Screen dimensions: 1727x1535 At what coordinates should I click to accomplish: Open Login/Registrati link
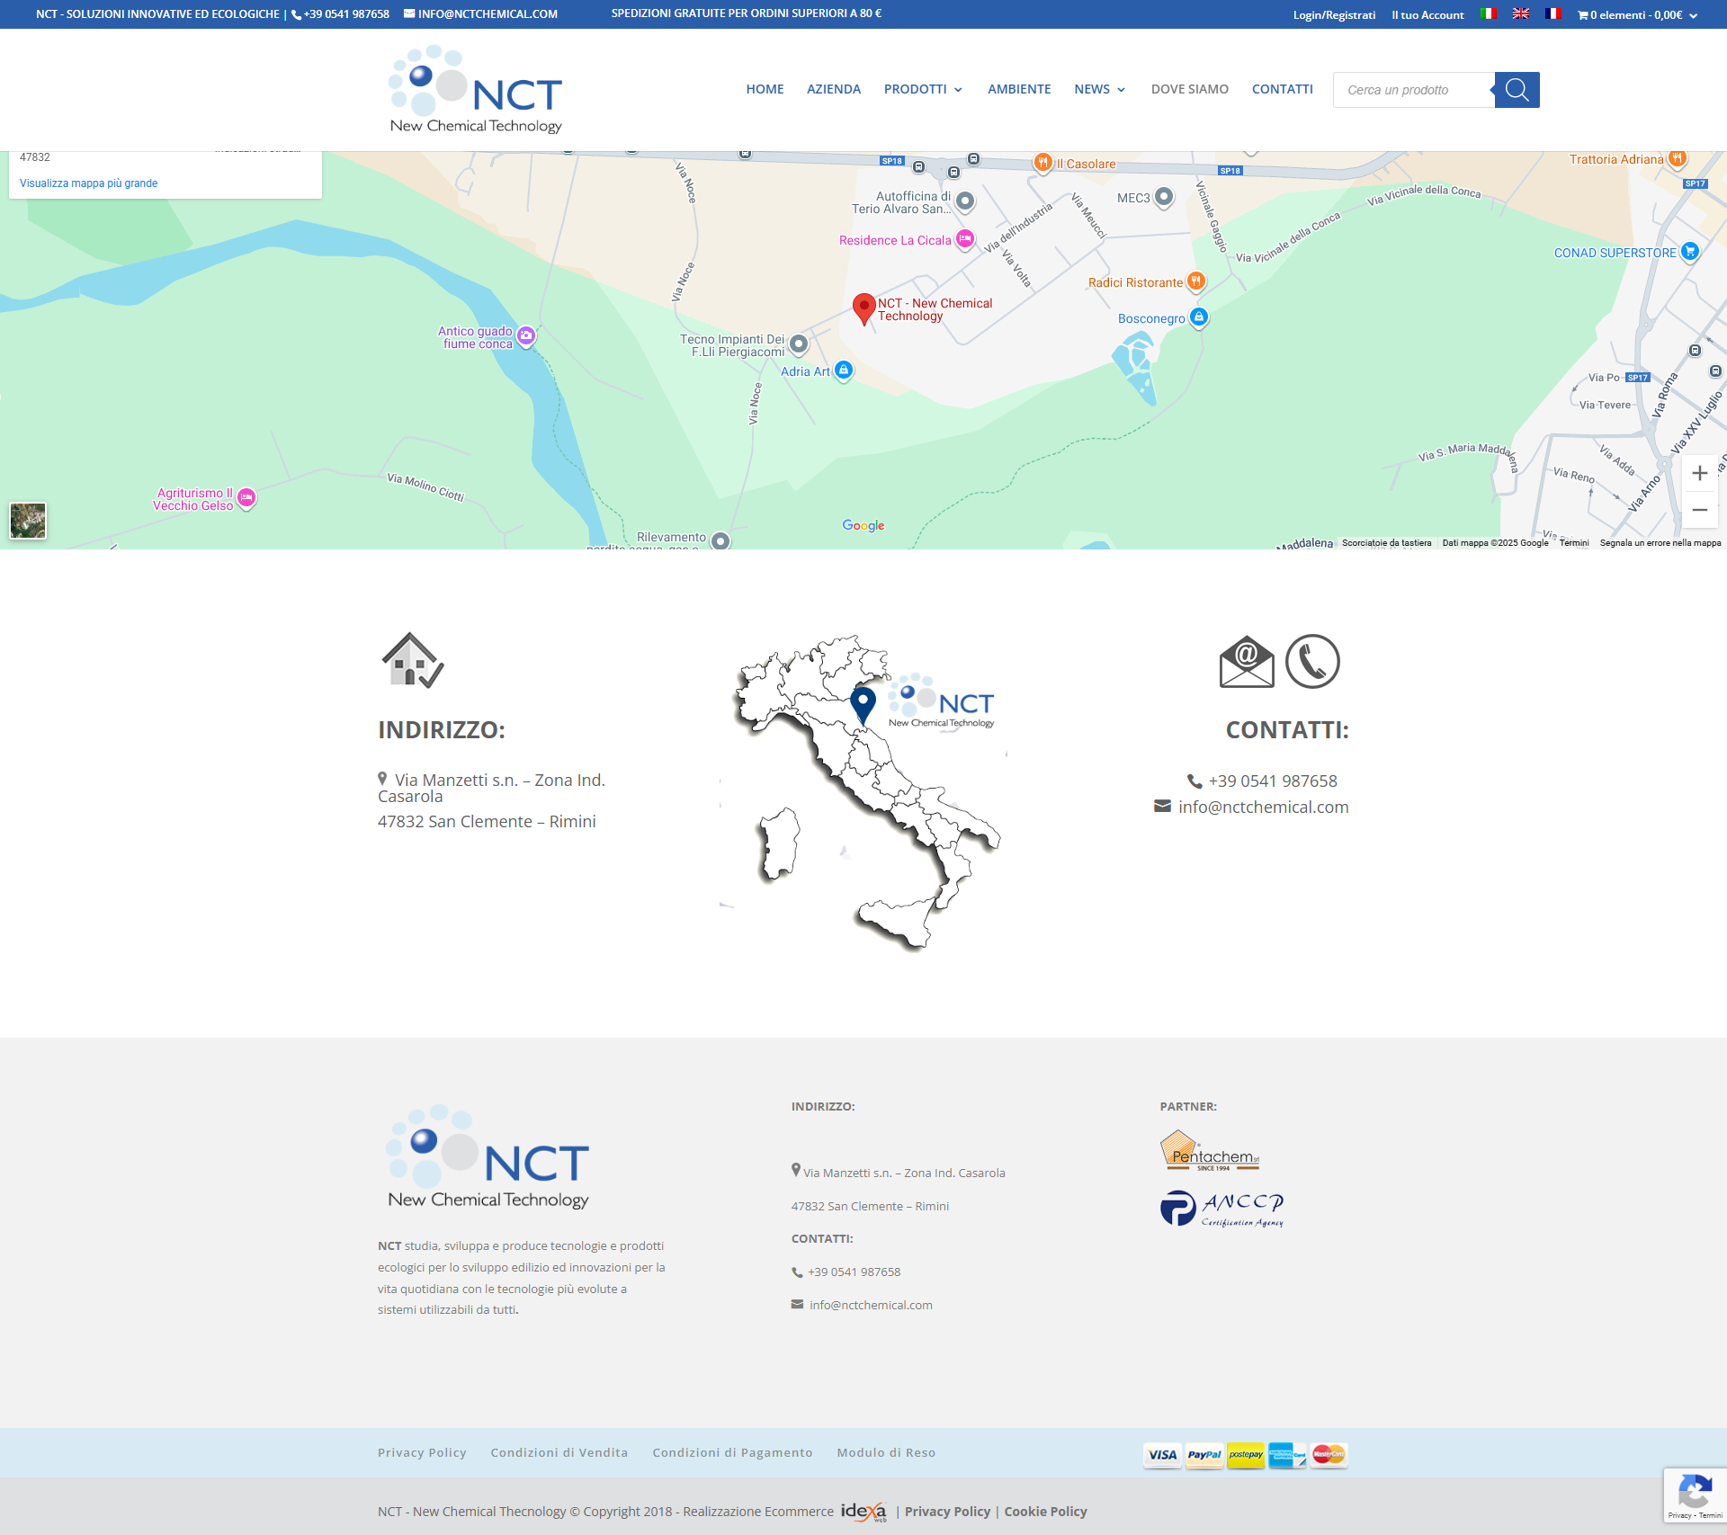[x=1334, y=14]
